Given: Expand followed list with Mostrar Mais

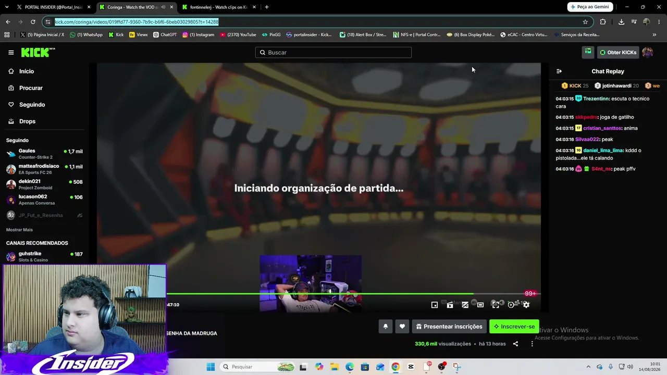Looking at the screenshot, I should click(x=19, y=230).
